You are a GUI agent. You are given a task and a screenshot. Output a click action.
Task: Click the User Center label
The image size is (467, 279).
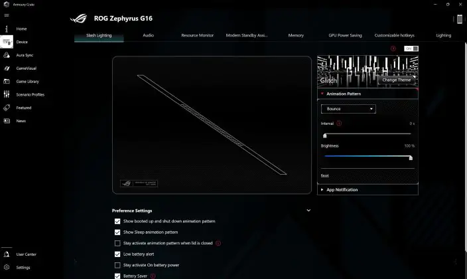coord(27,254)
